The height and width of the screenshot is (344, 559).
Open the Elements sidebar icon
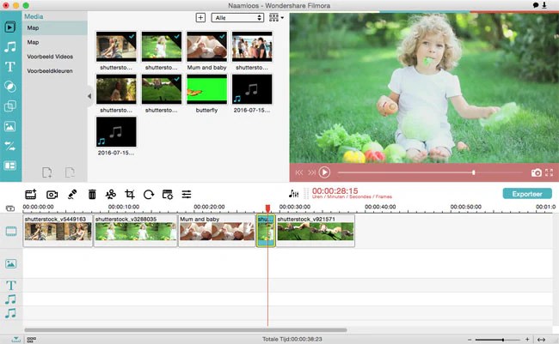coord(10,126)
